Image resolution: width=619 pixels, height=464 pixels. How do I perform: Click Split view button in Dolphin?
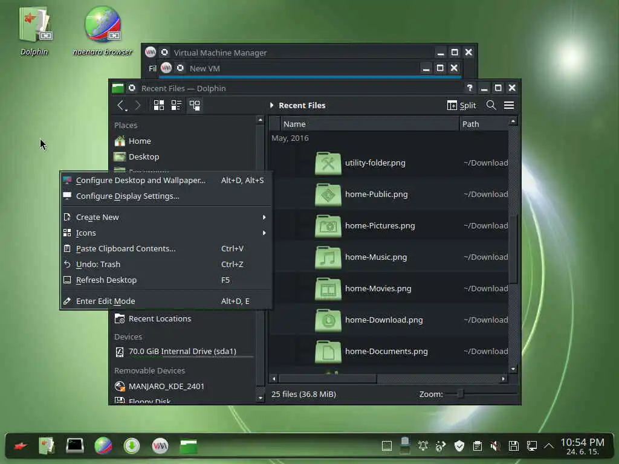(x=461, y=105)
